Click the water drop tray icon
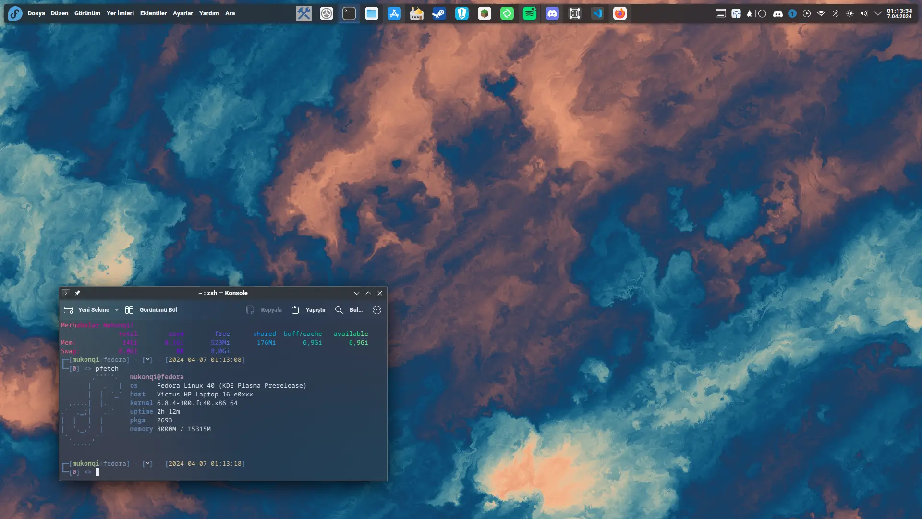Screen dimensions: 922x519 pyautogui.click(x=750, y=13)
